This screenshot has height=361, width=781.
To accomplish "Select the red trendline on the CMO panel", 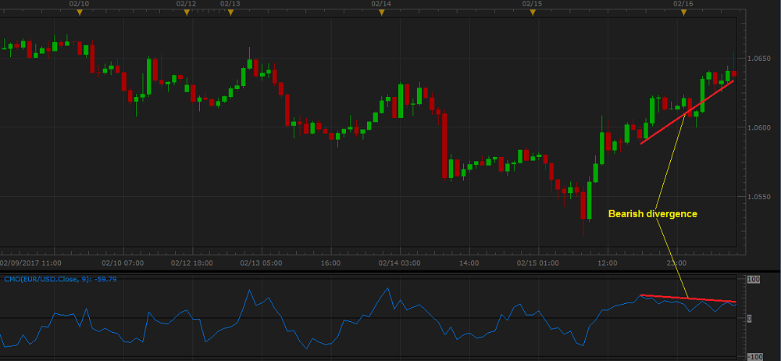I will [687, 298].
